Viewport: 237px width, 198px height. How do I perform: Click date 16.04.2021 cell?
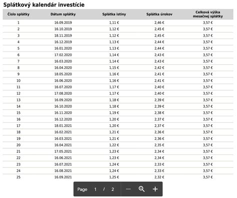click(63, 145)
